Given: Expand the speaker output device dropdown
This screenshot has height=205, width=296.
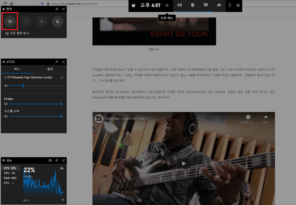Looking at the screenshot, I should tap(62, 78).
